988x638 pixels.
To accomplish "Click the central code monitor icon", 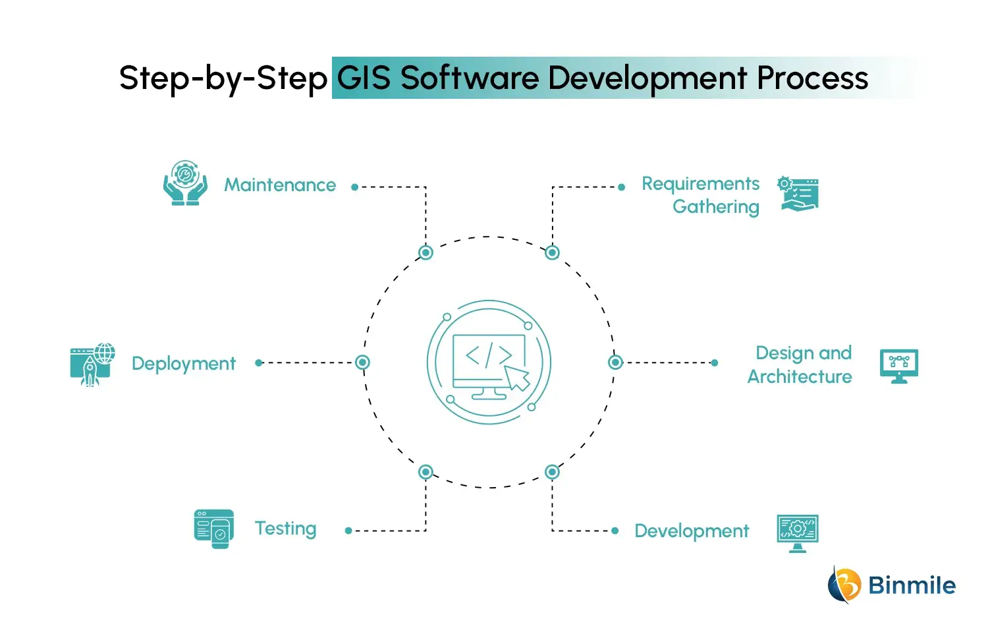I will 489,362.
